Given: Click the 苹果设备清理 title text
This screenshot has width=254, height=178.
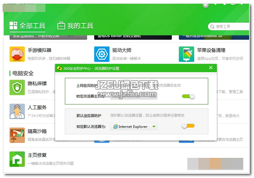Looking at the screenshot, I should coord(211,50).
